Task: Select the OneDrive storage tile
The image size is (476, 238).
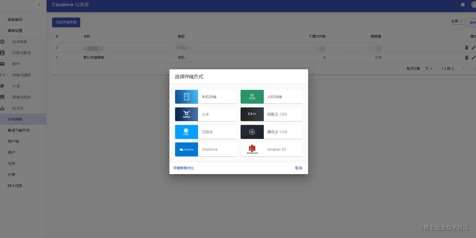Action: [x=206, y=149]
